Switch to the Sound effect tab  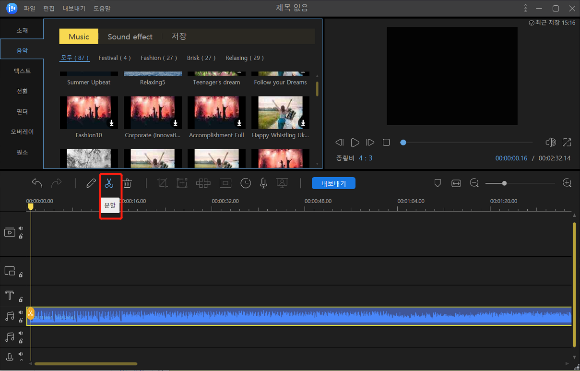click(x=130, y=36)
